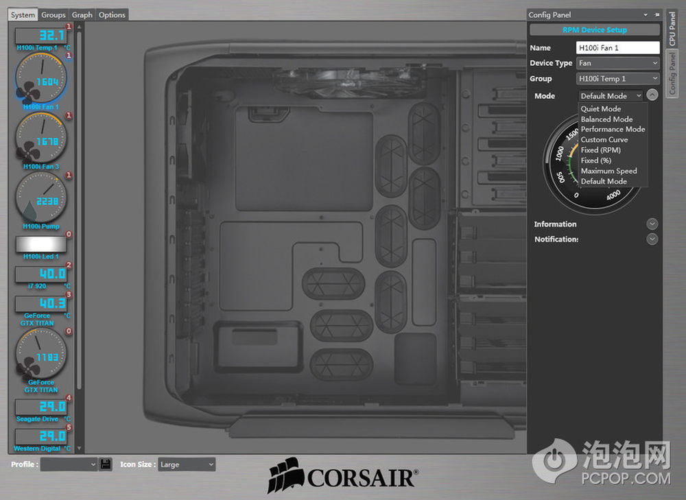Open the Group dropdown showing H100i Temp 1
The width and height of the screenshot is (686, 500).
(618, 79)
